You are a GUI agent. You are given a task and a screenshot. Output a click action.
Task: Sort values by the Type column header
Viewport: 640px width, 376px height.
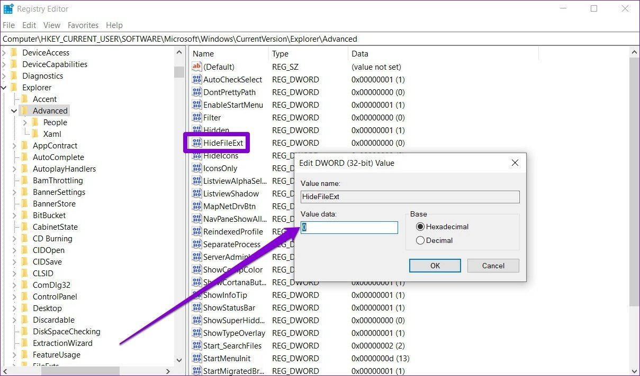tap(308, 54)
